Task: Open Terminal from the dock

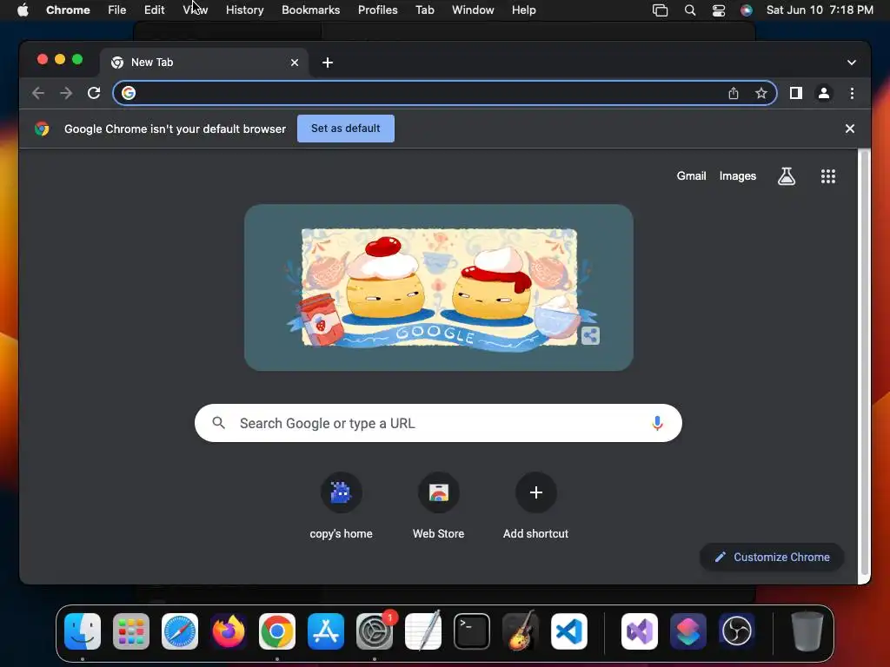Action: tap(472, 631)
